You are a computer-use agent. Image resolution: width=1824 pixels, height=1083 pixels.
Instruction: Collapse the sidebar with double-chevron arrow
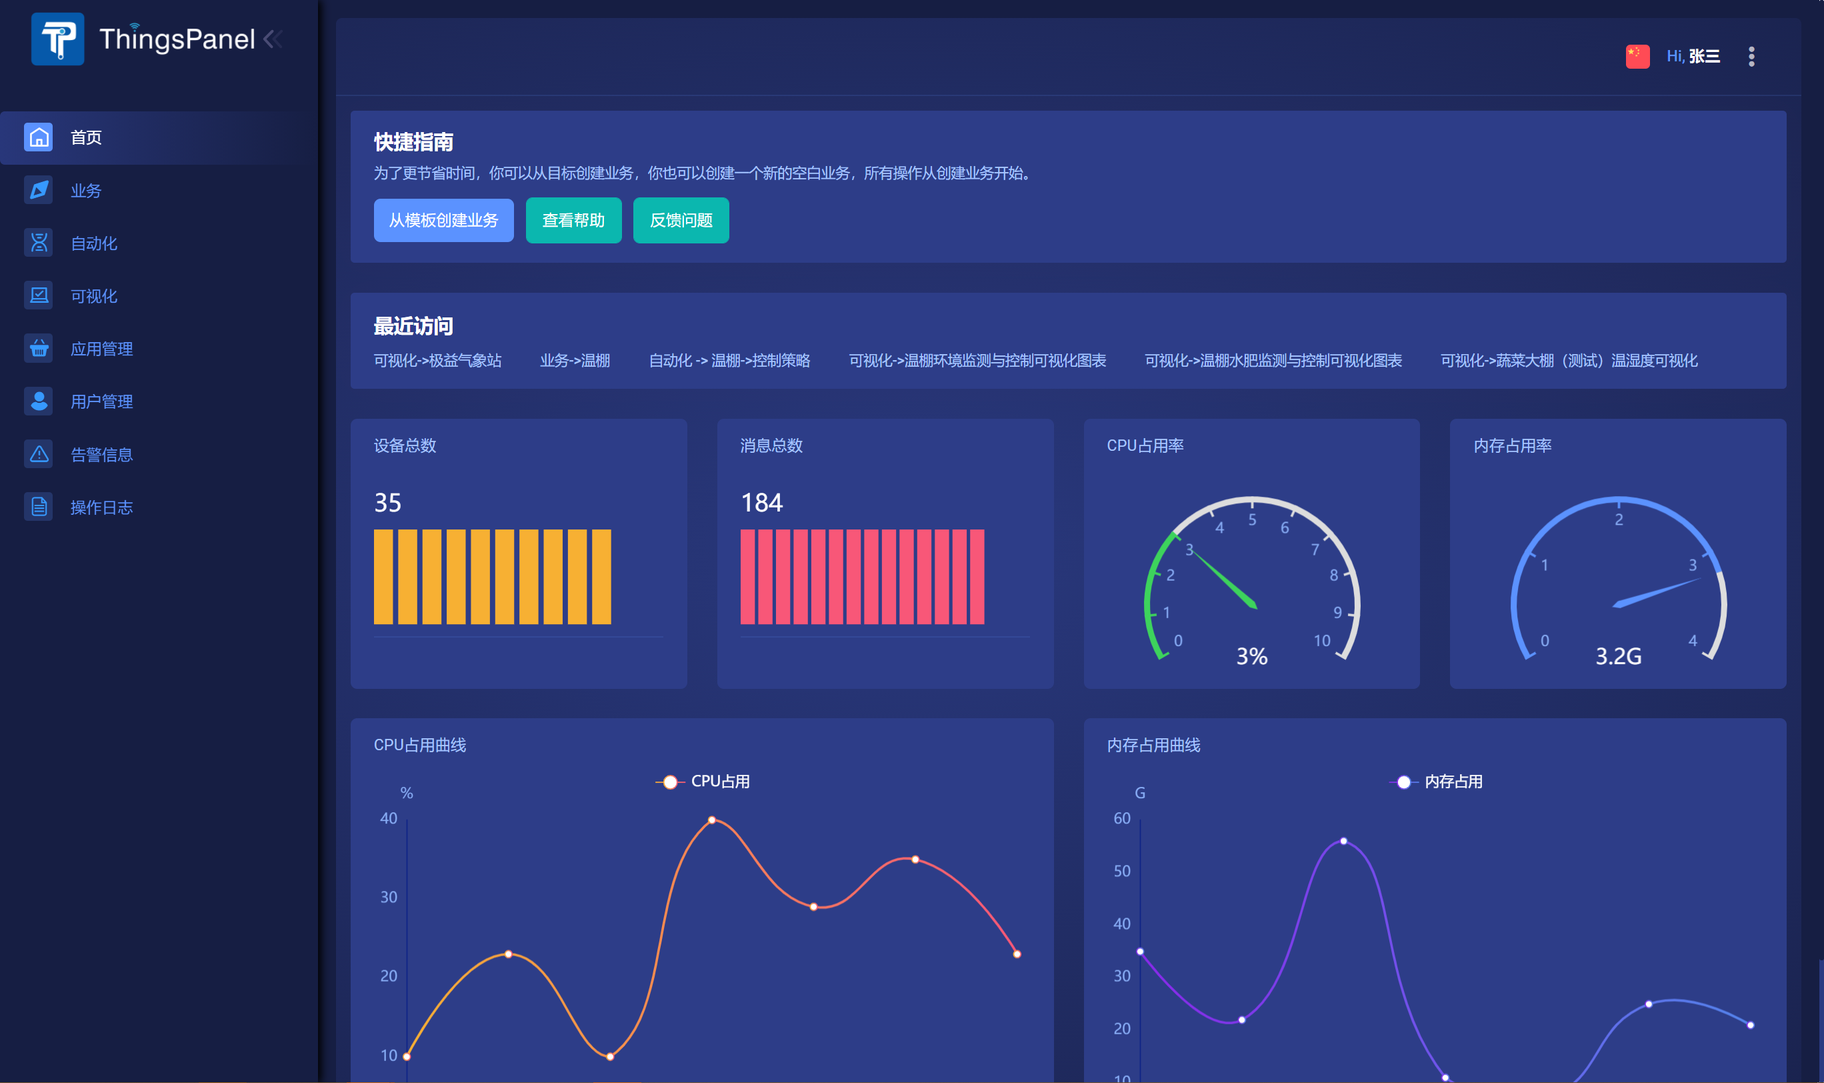point(273,39)
